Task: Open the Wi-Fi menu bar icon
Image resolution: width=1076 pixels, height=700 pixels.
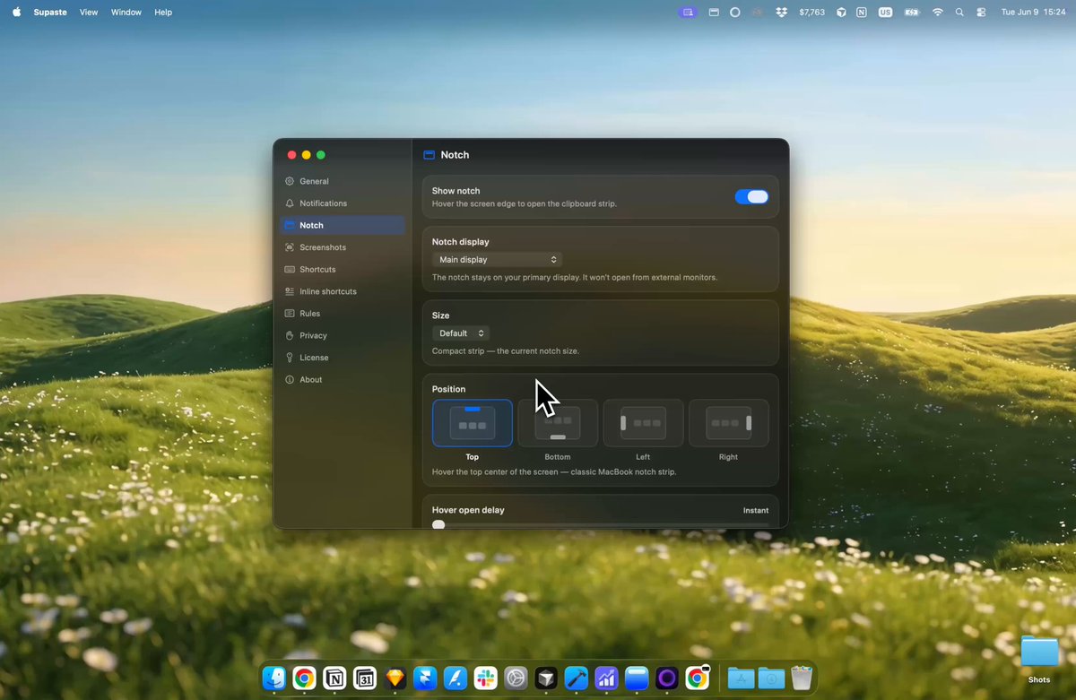Action: 938,13
